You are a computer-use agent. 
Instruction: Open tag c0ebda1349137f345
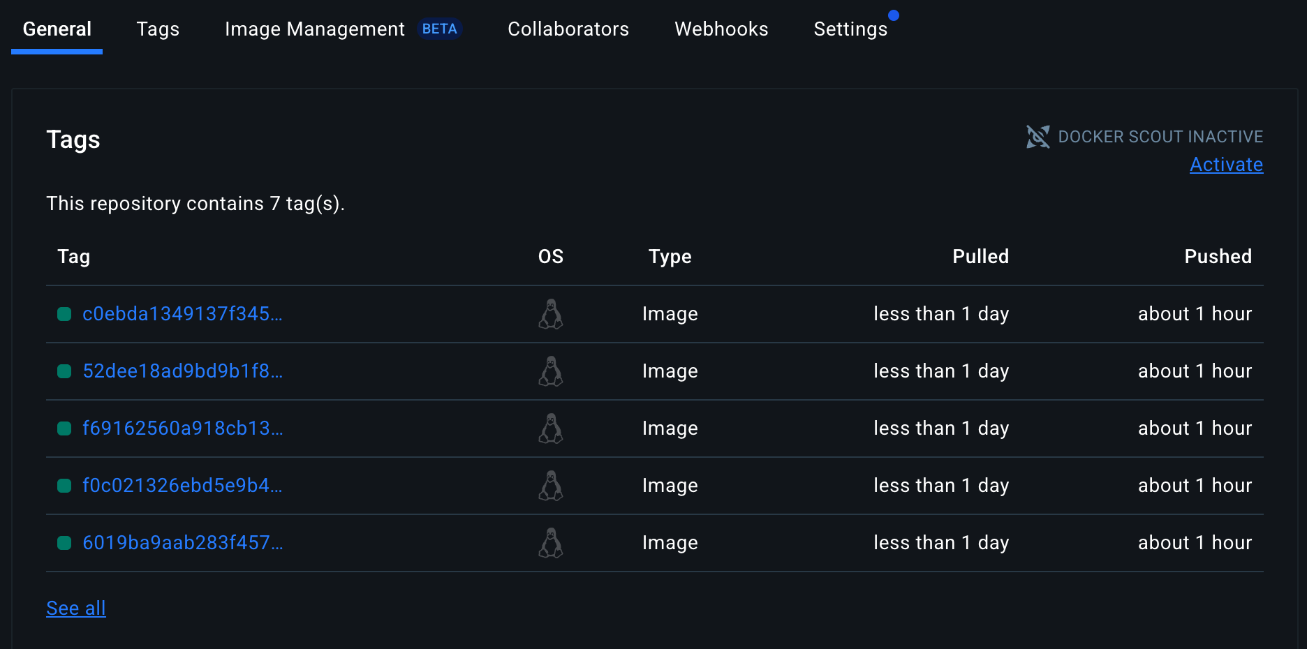coord(183,314)
